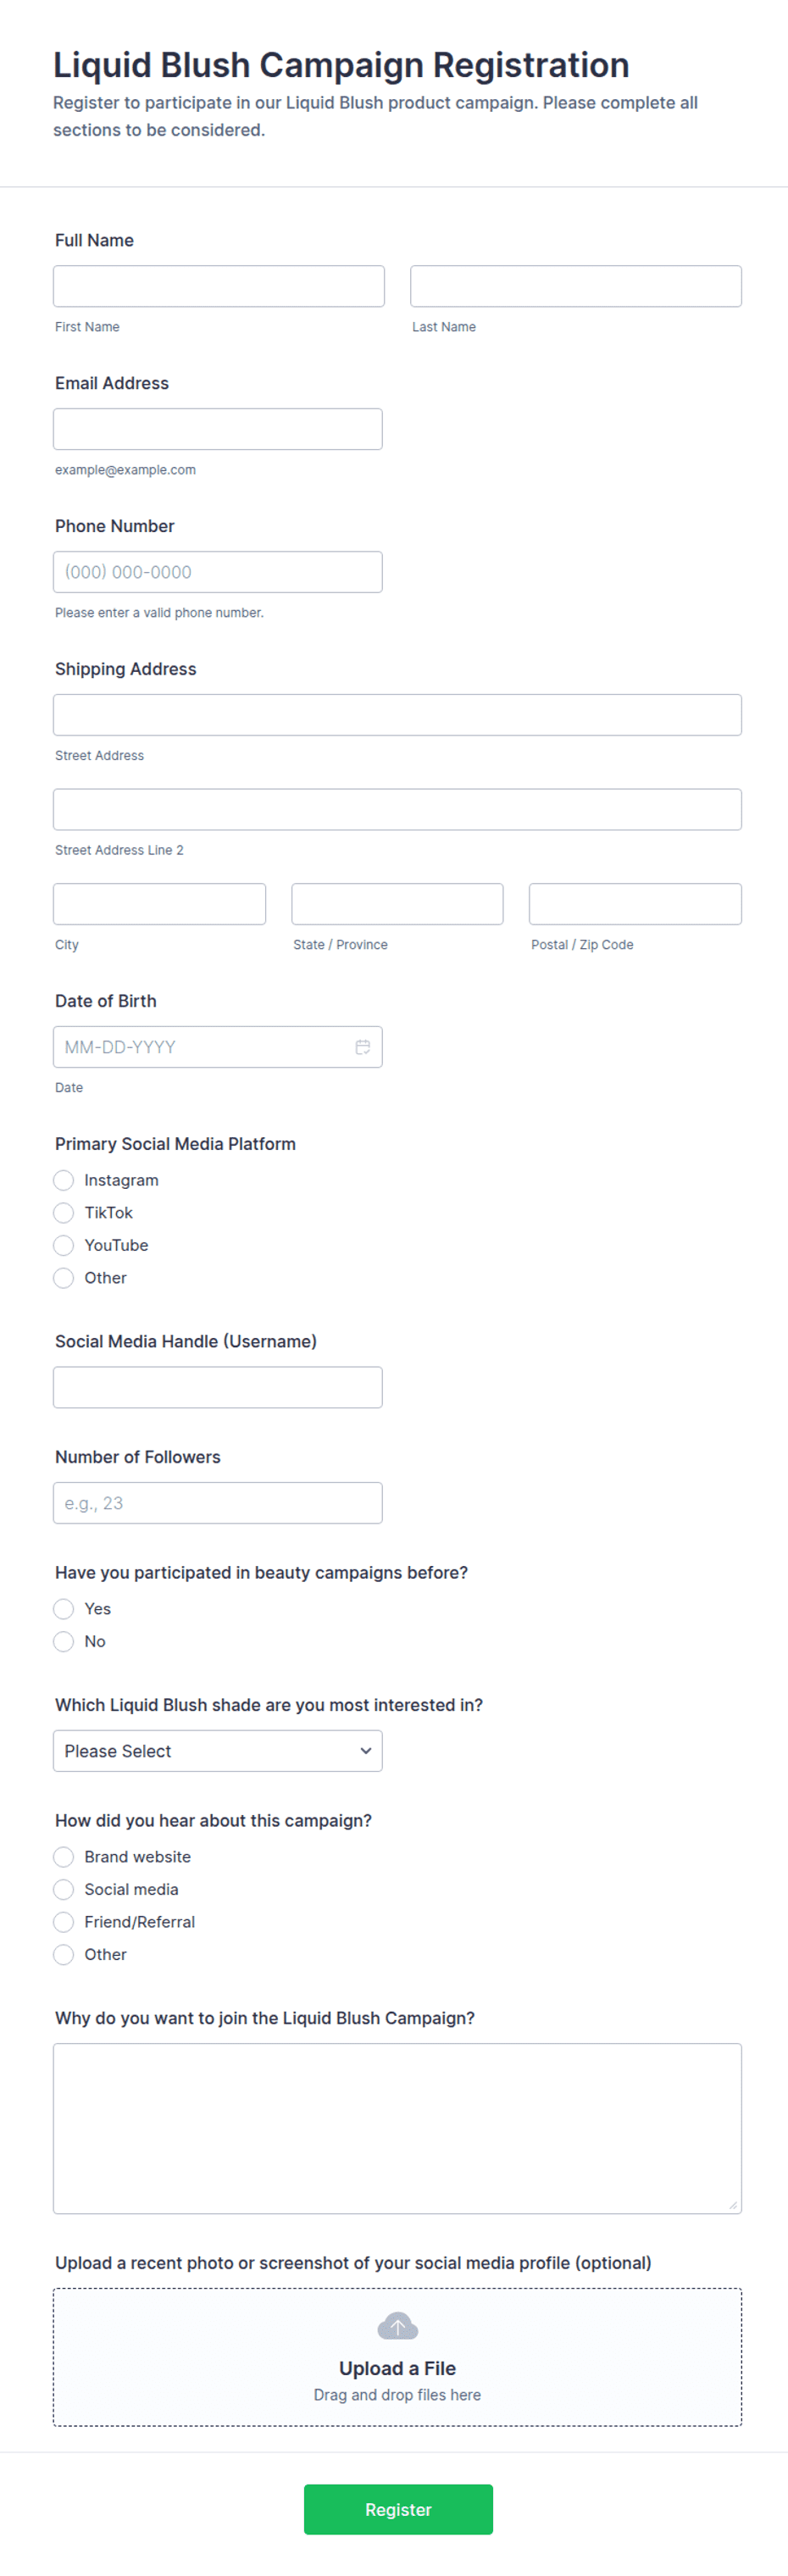Click the Postal / Zip Code field
This screenshot has width=788, height=2576.
(x=635, y=904)
